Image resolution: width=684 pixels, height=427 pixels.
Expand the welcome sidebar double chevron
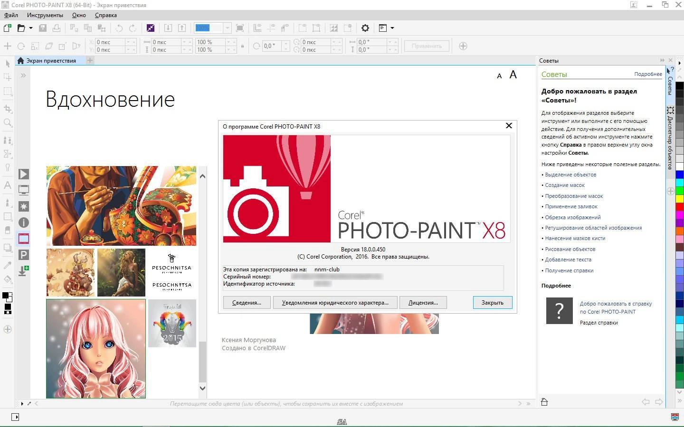pyautogui.click(x=23, y=75)
